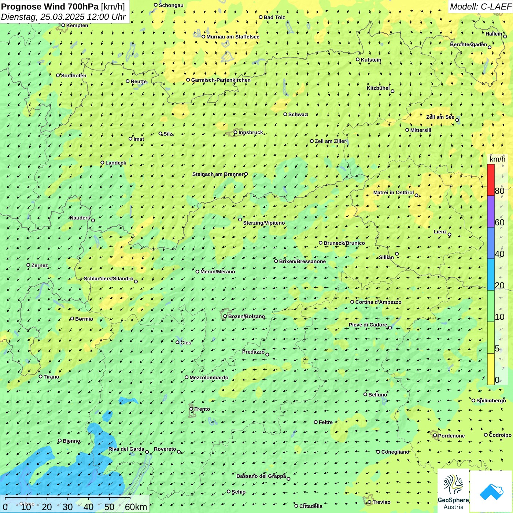Click the 'Meran/Merano' label
The image size is (513, 513).
[x=218, y=272]
